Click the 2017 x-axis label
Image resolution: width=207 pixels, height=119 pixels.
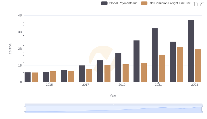click(x=86, y=85)
